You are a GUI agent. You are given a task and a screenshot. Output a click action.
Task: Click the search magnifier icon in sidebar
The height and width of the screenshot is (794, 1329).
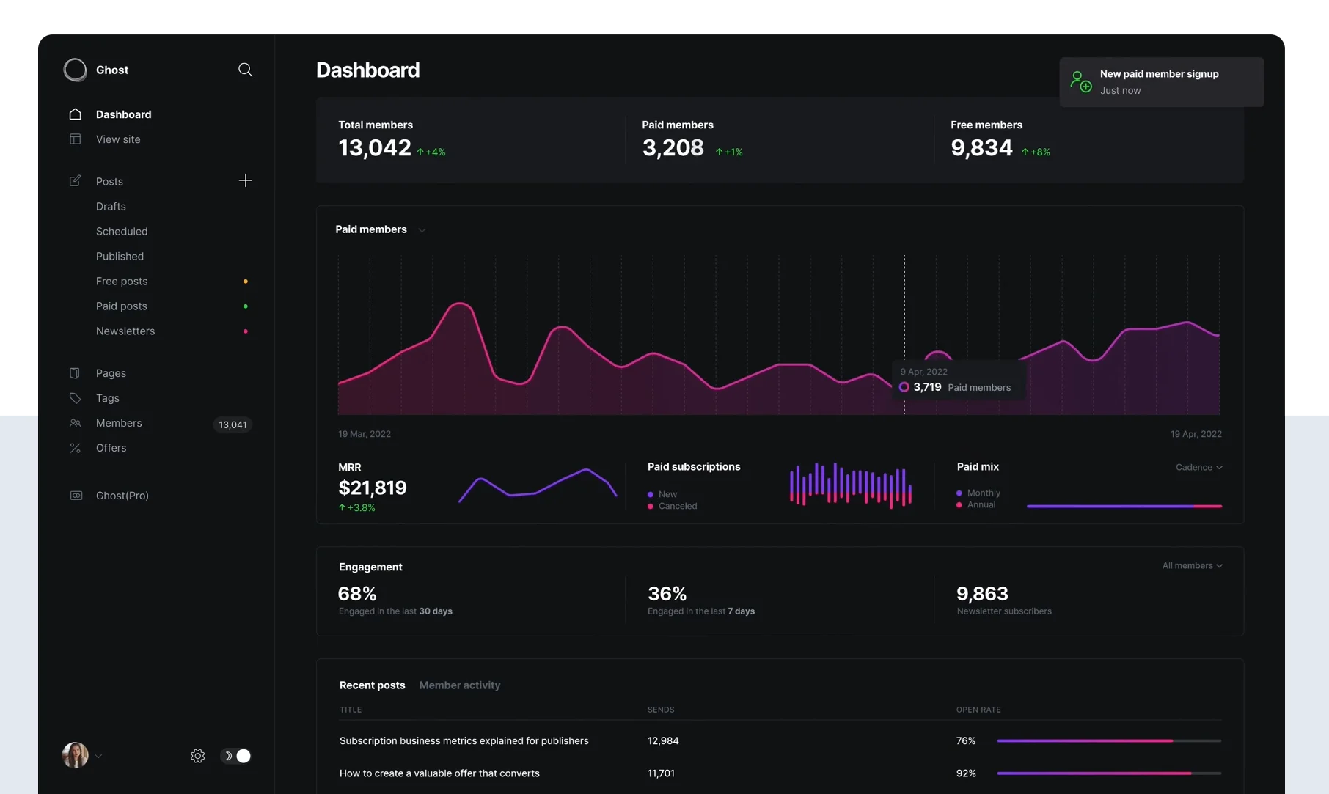[245, 70]
